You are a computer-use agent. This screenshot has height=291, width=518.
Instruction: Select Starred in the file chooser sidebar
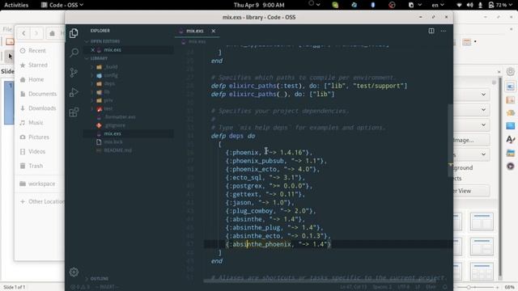[38, 65]
